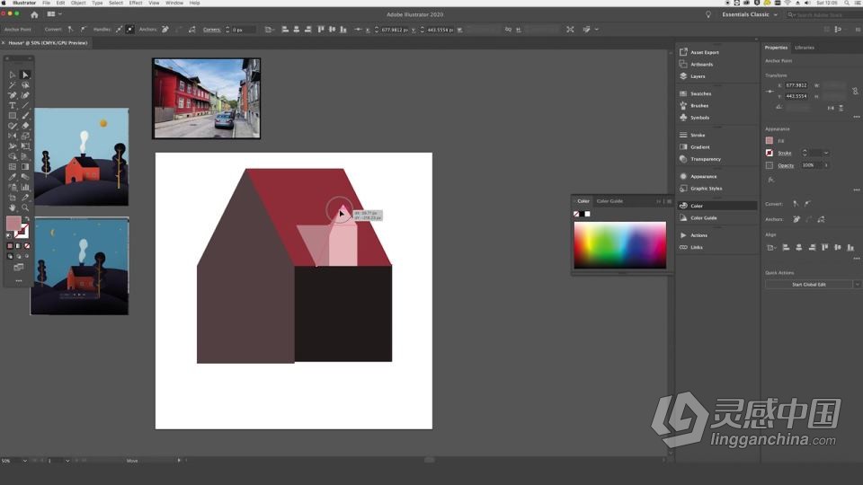Click the Home icon in top bar
Viewport: 863px width, 485px height.
34,14
